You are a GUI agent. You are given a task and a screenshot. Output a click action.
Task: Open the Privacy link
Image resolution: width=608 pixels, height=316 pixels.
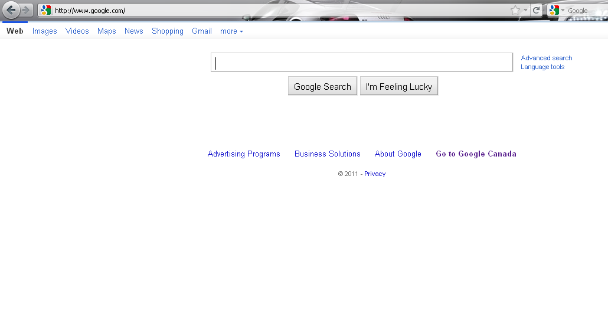click(x=375, y=174)
